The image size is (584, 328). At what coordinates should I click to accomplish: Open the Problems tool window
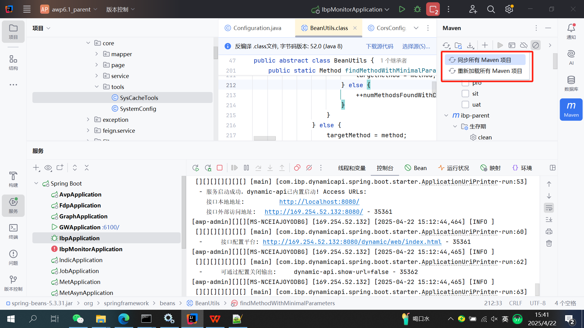(13, 257)
